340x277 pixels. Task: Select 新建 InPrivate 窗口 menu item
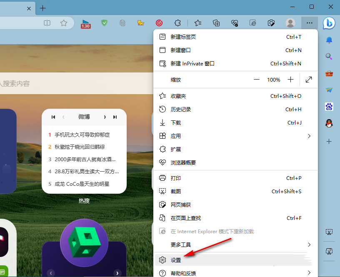click(x=235, y=63)
